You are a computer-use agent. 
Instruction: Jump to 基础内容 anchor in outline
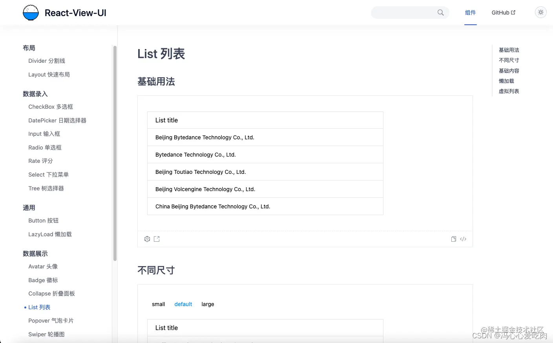pos(509,71)
